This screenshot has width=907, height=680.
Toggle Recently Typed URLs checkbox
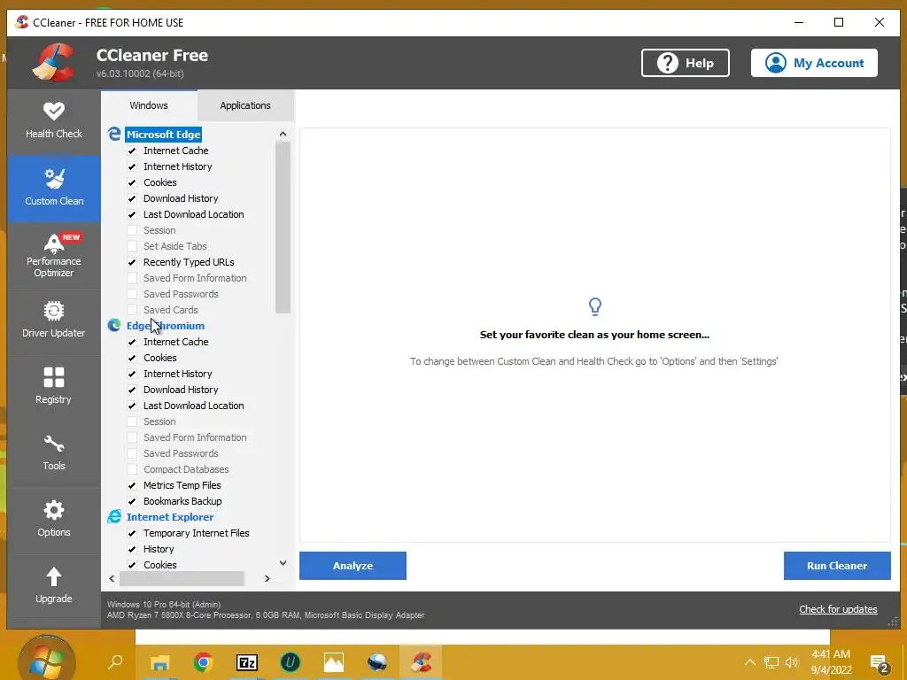(x=132, y=262)
